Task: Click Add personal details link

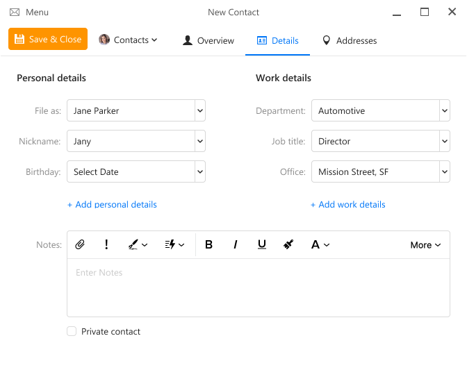Action: click(x=112, y=204)
